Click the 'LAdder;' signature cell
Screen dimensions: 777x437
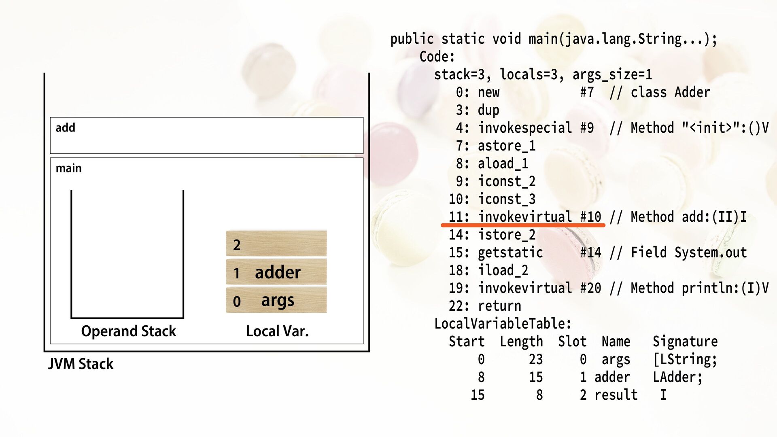677,378
